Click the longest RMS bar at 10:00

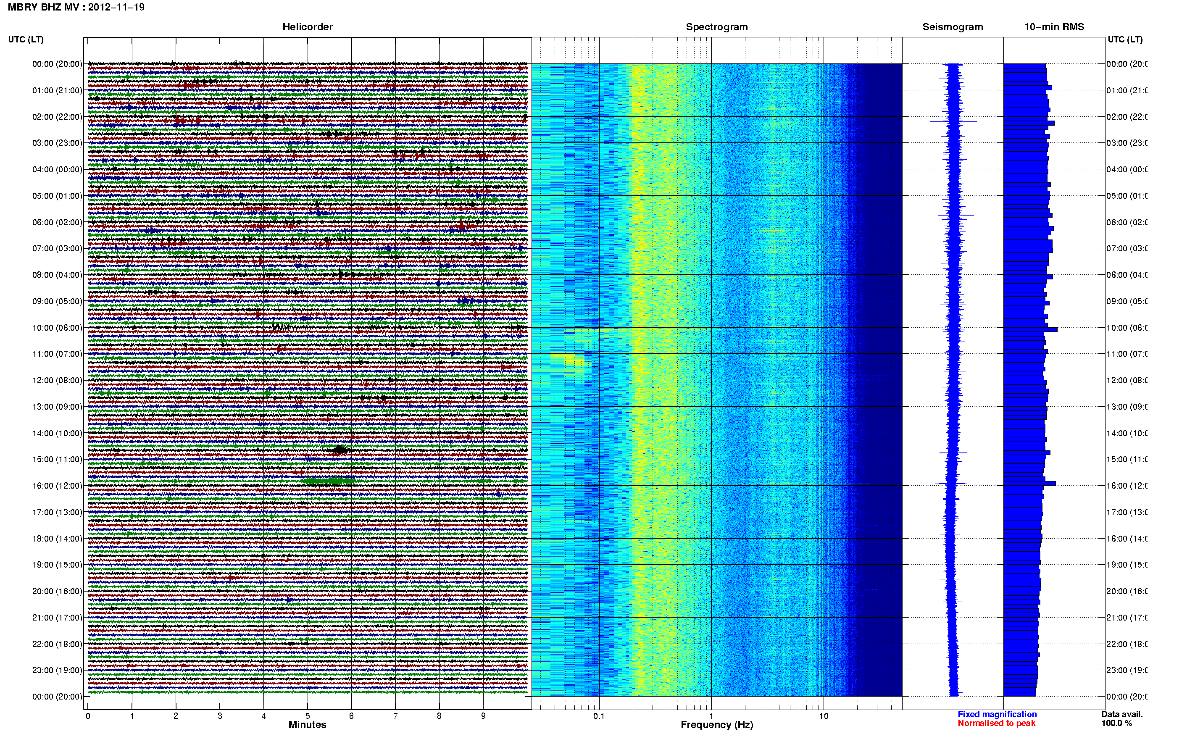point(1030,329)
